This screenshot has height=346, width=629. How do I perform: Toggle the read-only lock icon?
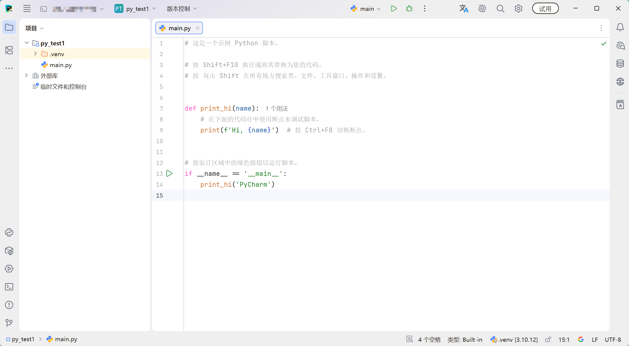click(548, 340)
